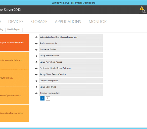
Task: Start Set up Server Backup
Action: [x=71, y=56]
